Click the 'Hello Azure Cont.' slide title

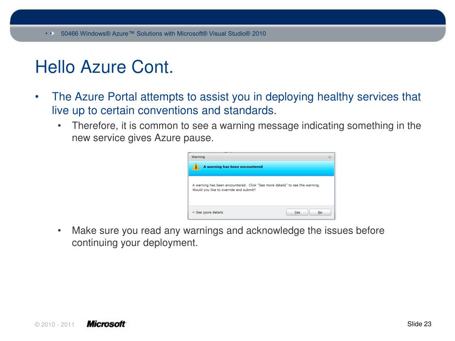click(x=104, y=67)
